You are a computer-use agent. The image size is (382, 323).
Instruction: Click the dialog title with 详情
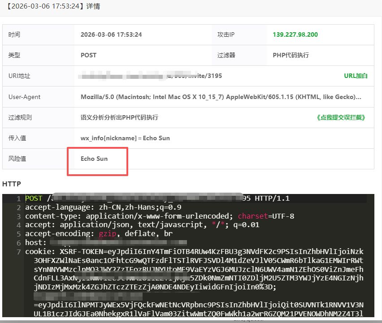52,6
